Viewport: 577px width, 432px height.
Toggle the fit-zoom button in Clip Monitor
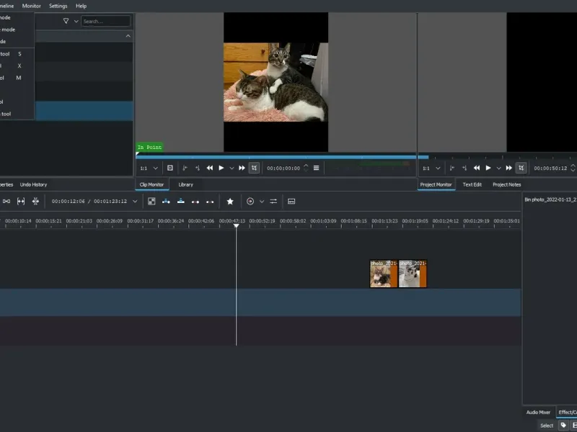(170, 168)
